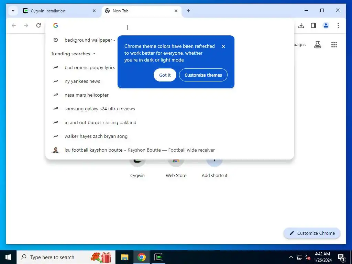Open the Google apps grid icon
This screenshot has height=264, width=352.
[334, 45]
